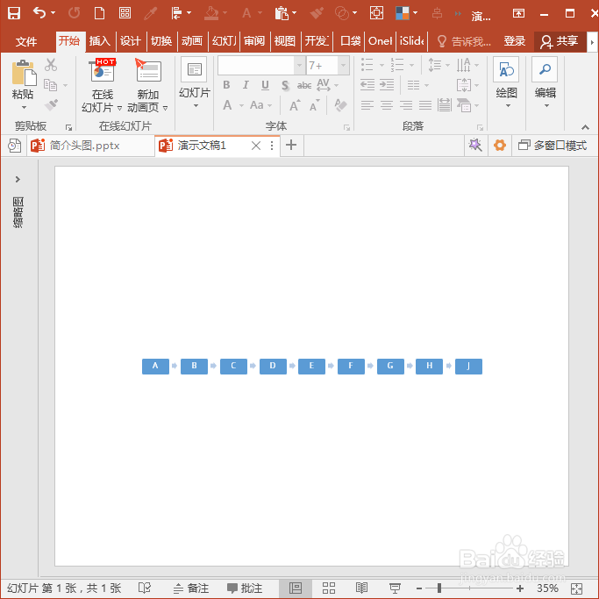Expand the thumbnail pane chevron
The width and height of the screenshot is (599, 599).
pos(18,179)
